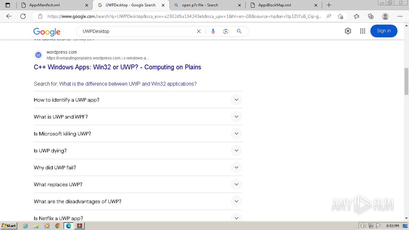Reload the page with the refresh icon

click(23, 16)
